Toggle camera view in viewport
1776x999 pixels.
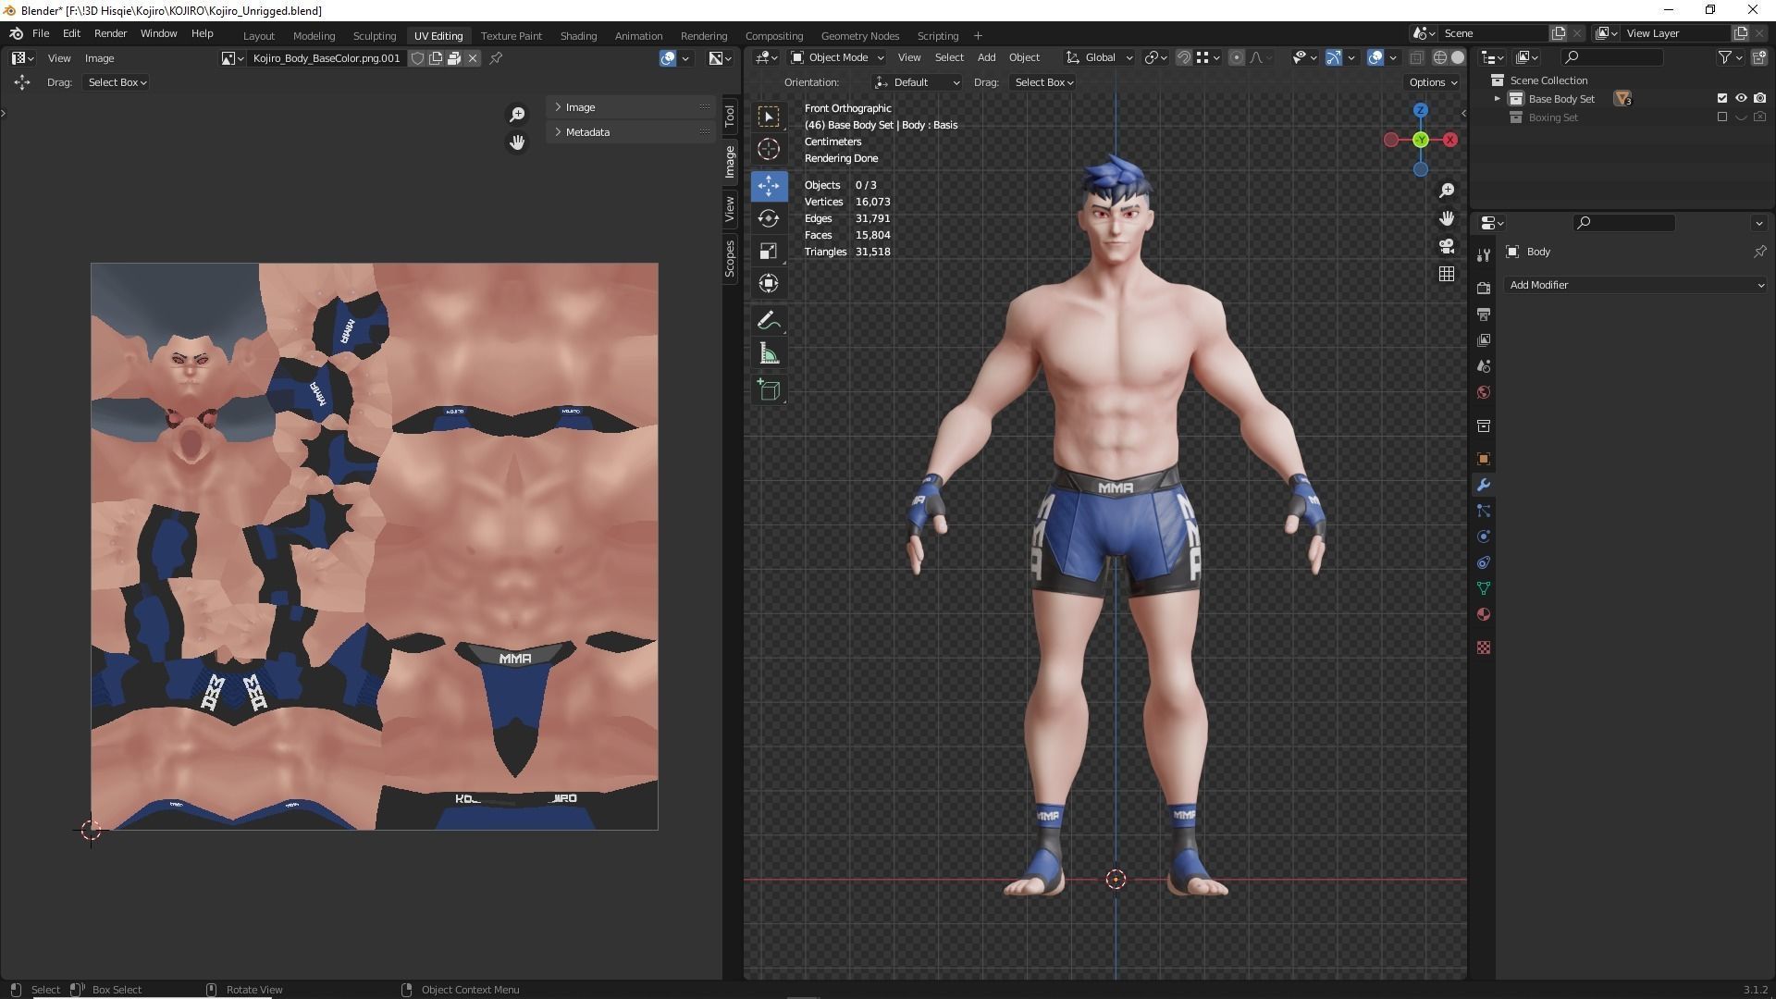coord(1447,246)
